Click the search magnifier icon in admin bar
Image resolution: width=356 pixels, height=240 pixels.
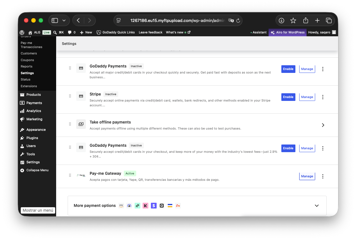55,32
